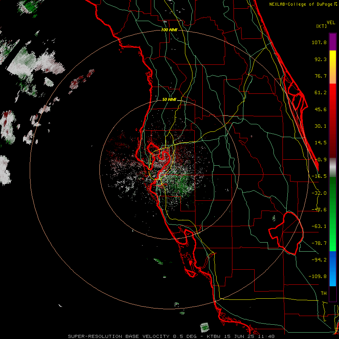Click the TH label on the scale
Image resolution: width=339 pixels, height=339 pixels.
coord(324,293)
